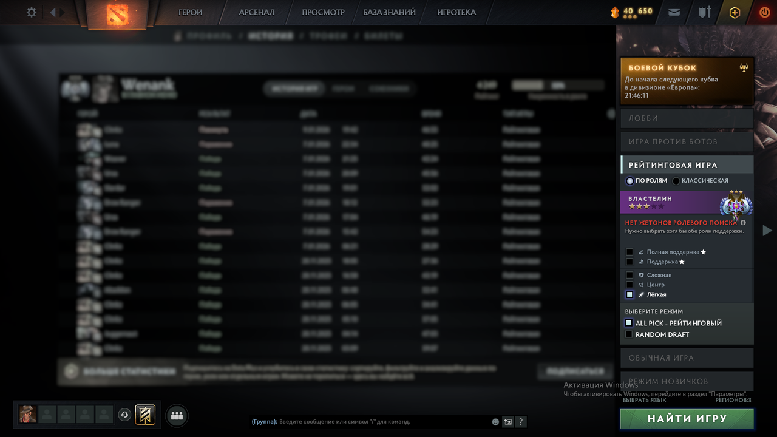Enable the Полная поддержка checkbox
Screen dimensions: 777x437
(x=629, y=252)
